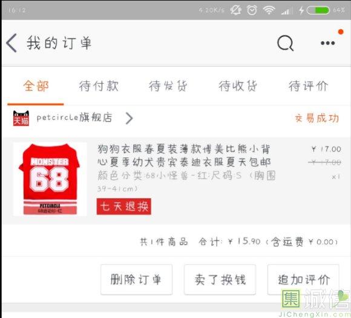This screenshot has width=351, height=318.
Task: Click 删除订单 button
Action: (136, 279)
